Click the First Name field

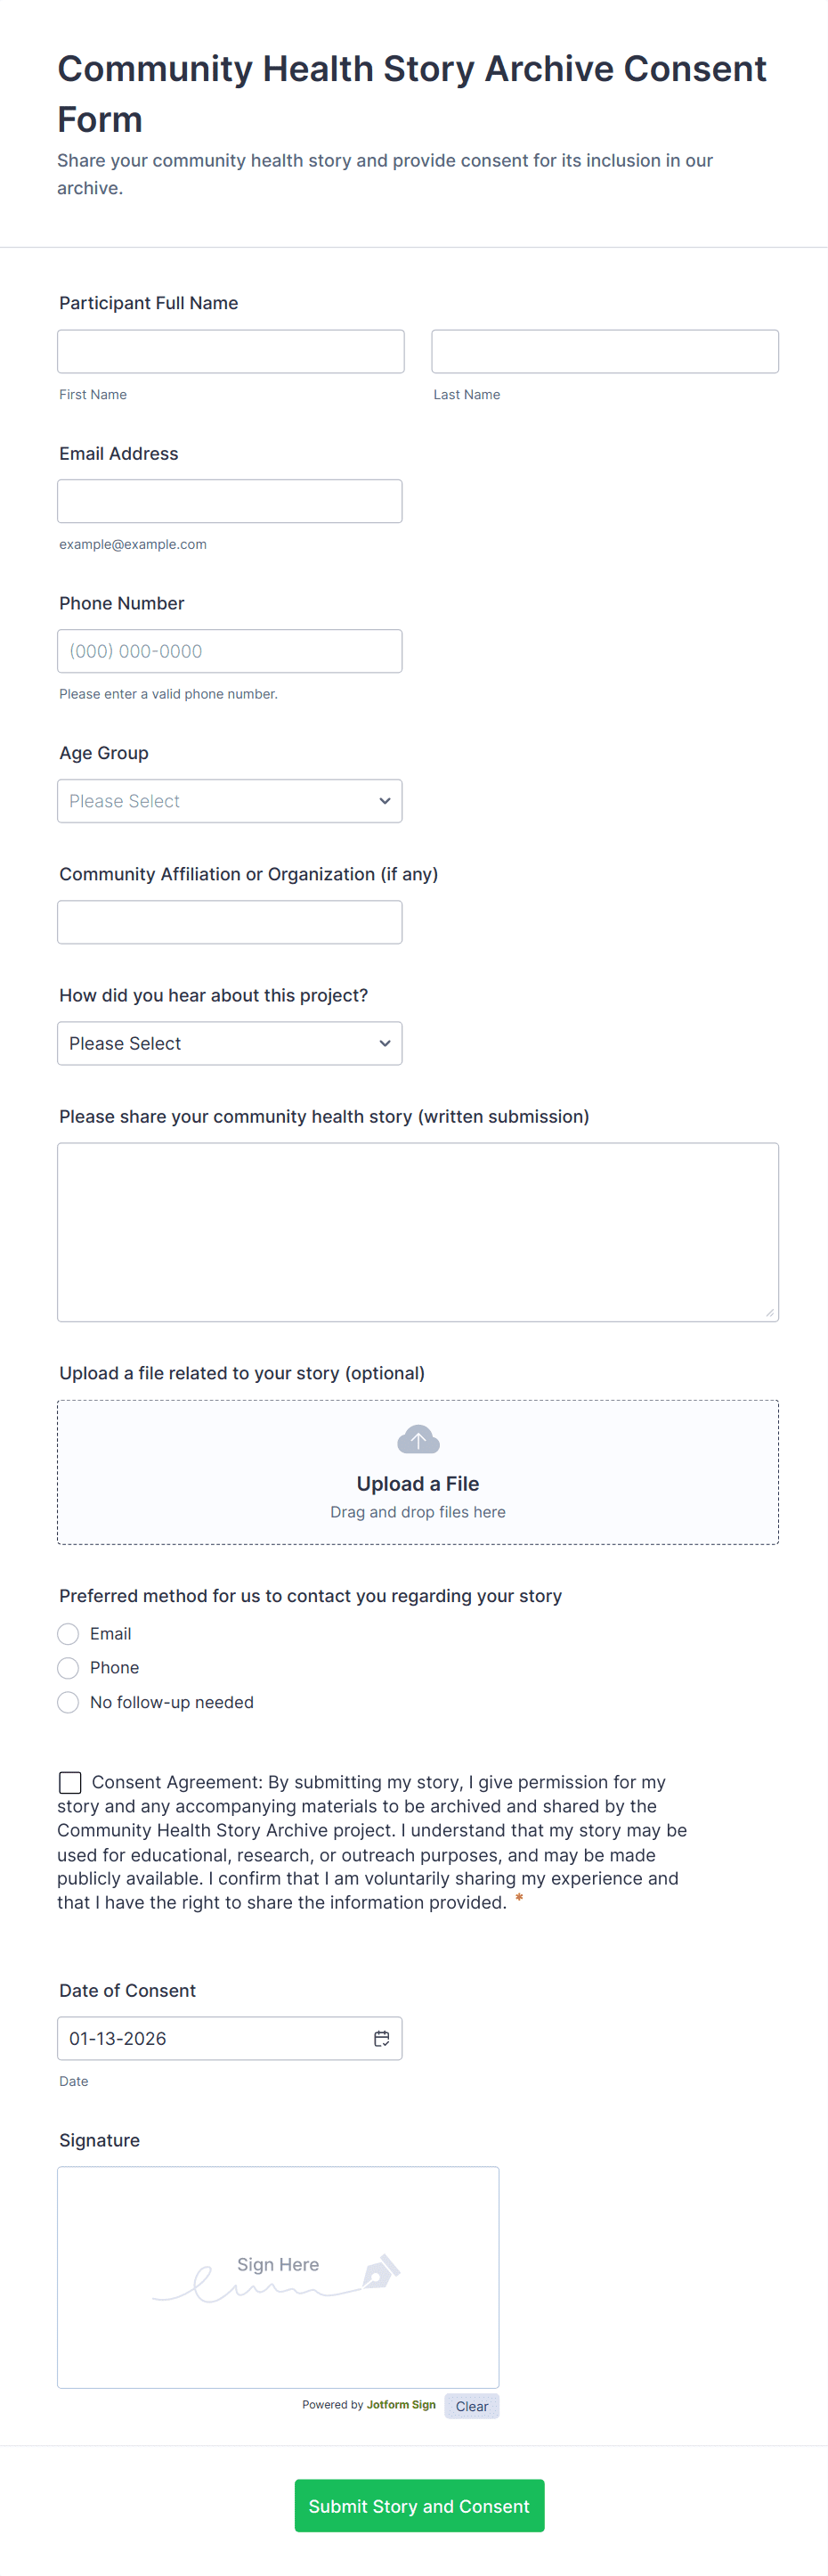click(230, 350)
